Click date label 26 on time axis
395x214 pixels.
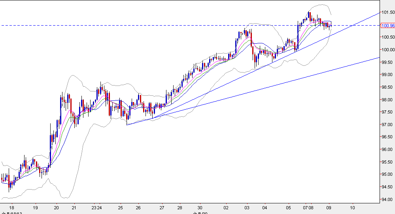[x=138, y=208]
